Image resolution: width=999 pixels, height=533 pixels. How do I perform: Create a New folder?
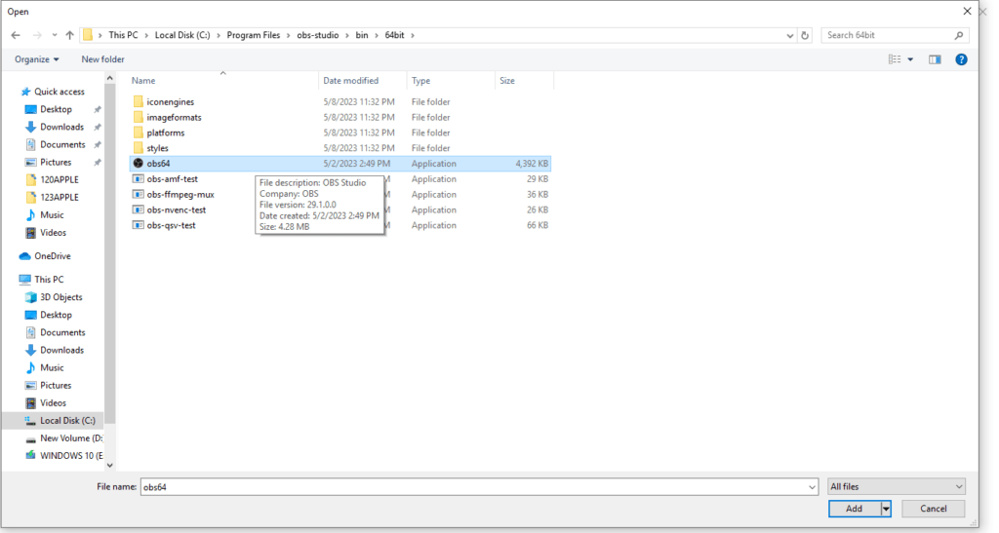[102, 59]
